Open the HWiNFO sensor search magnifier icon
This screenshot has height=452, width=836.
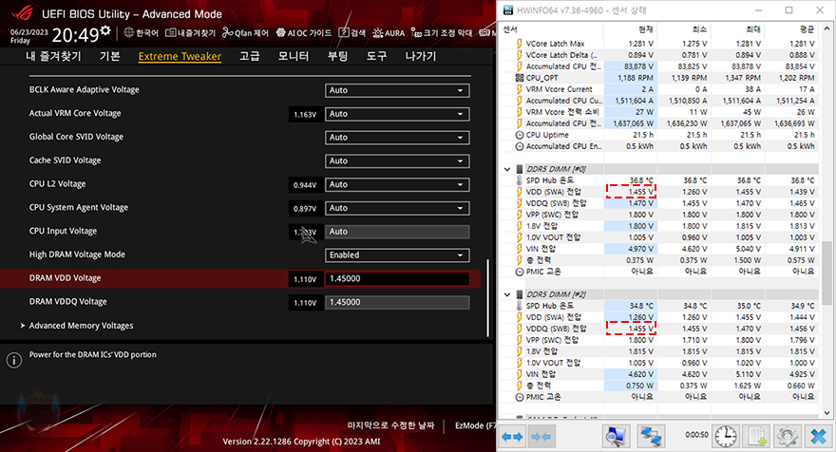(x=617, y=437)
